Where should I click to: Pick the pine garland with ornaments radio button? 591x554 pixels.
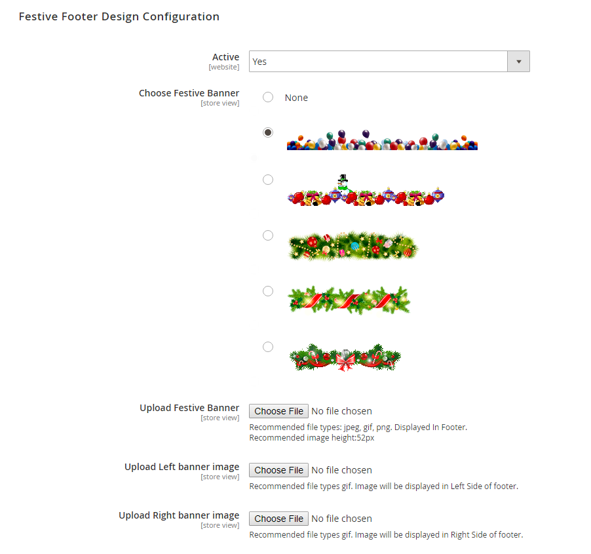268,235
